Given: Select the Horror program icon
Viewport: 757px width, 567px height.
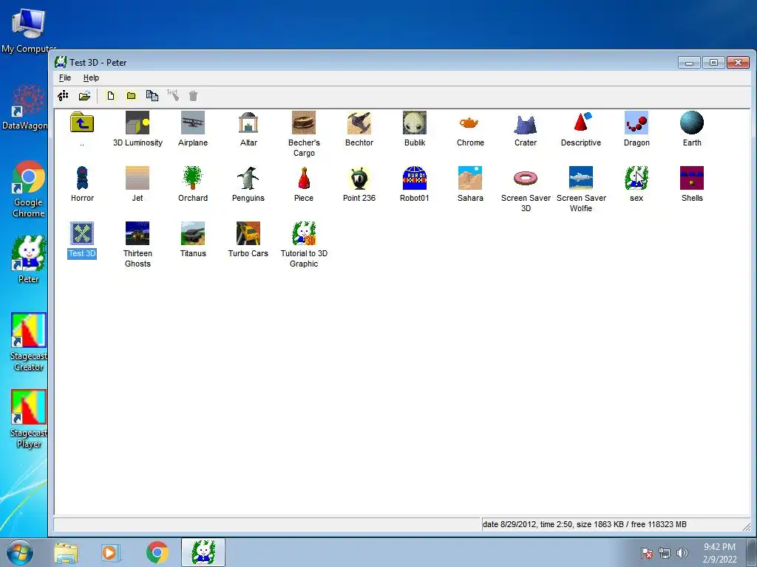Looking at the screenshot, I should coord(82,178).
